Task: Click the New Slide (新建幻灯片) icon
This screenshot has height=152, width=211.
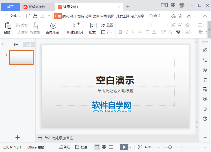Action: click(x=76, y=25)
